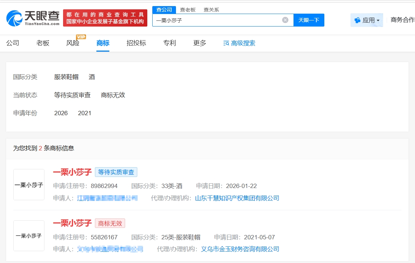Select registration number 55826167 text

[x=104, y=237]
